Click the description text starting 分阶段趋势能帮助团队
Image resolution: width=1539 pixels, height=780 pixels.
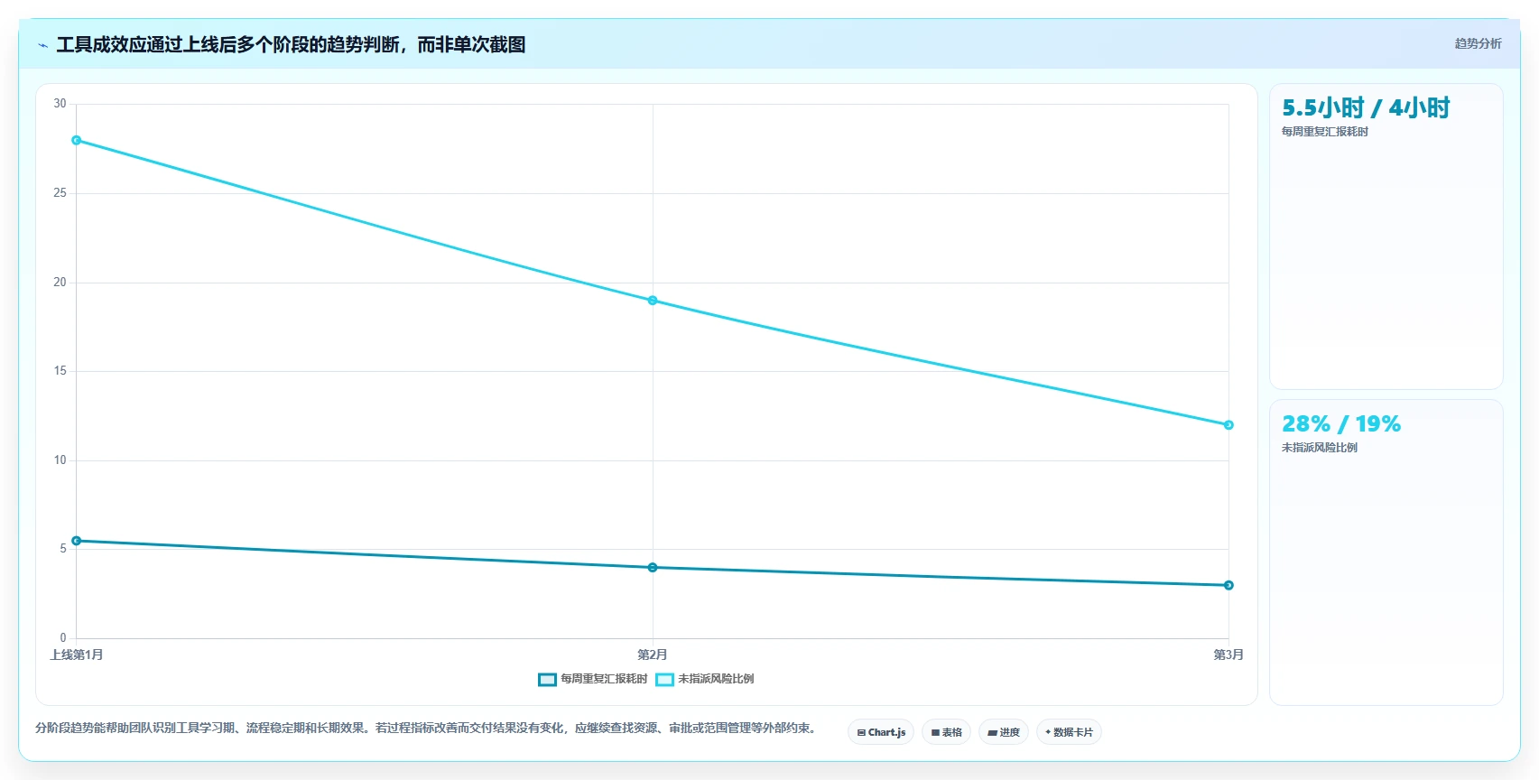[x=426, y=728]
